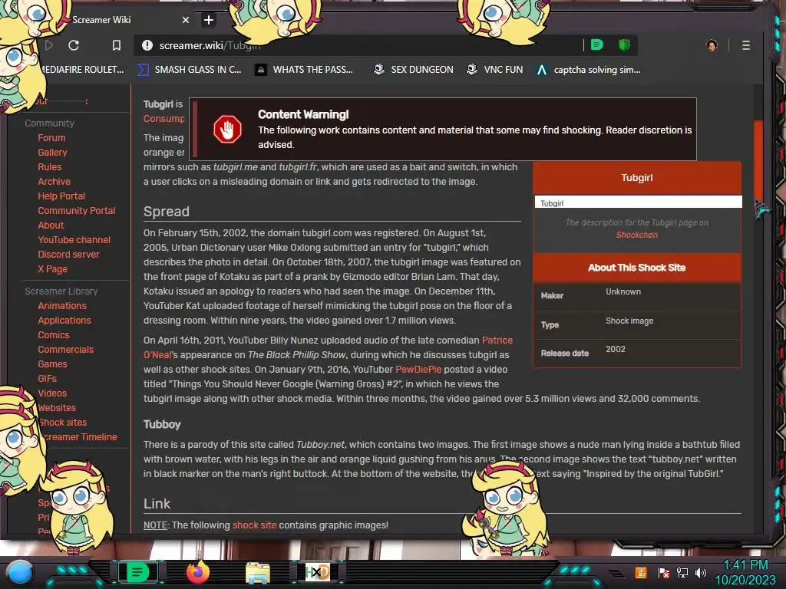
Task: Click the Tubboy subsection heading
Action: [162, 424]
